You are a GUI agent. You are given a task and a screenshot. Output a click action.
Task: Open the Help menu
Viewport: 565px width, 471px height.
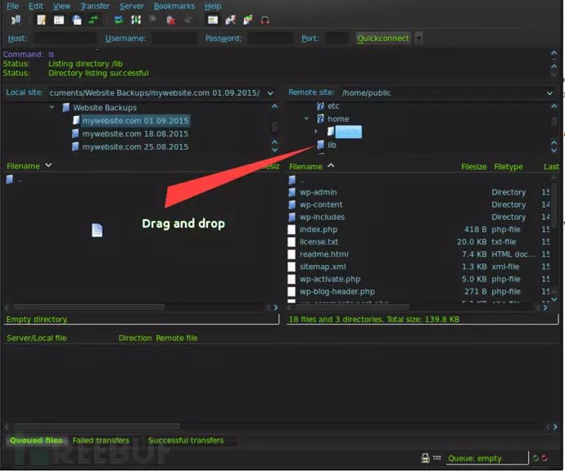pyautogui.click(x=213, y=6)
